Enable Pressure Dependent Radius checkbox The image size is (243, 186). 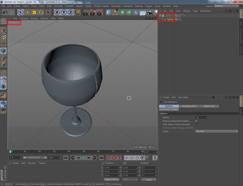(x=196, y=121)
